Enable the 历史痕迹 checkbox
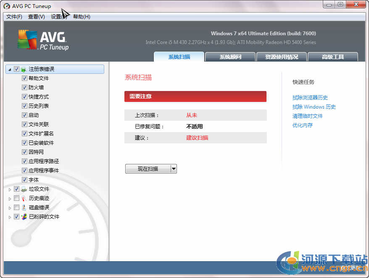This screenshot has height=278, width=369. (x=16, y=198)
